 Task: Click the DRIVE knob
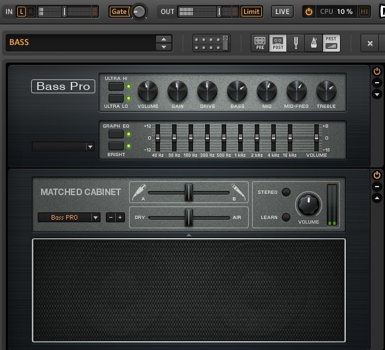tap(207, 91)
